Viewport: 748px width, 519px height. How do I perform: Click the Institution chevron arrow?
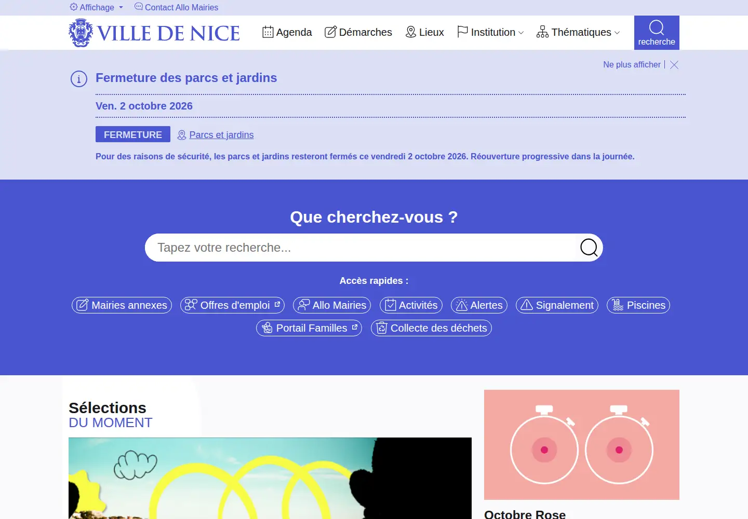[521, 33]
